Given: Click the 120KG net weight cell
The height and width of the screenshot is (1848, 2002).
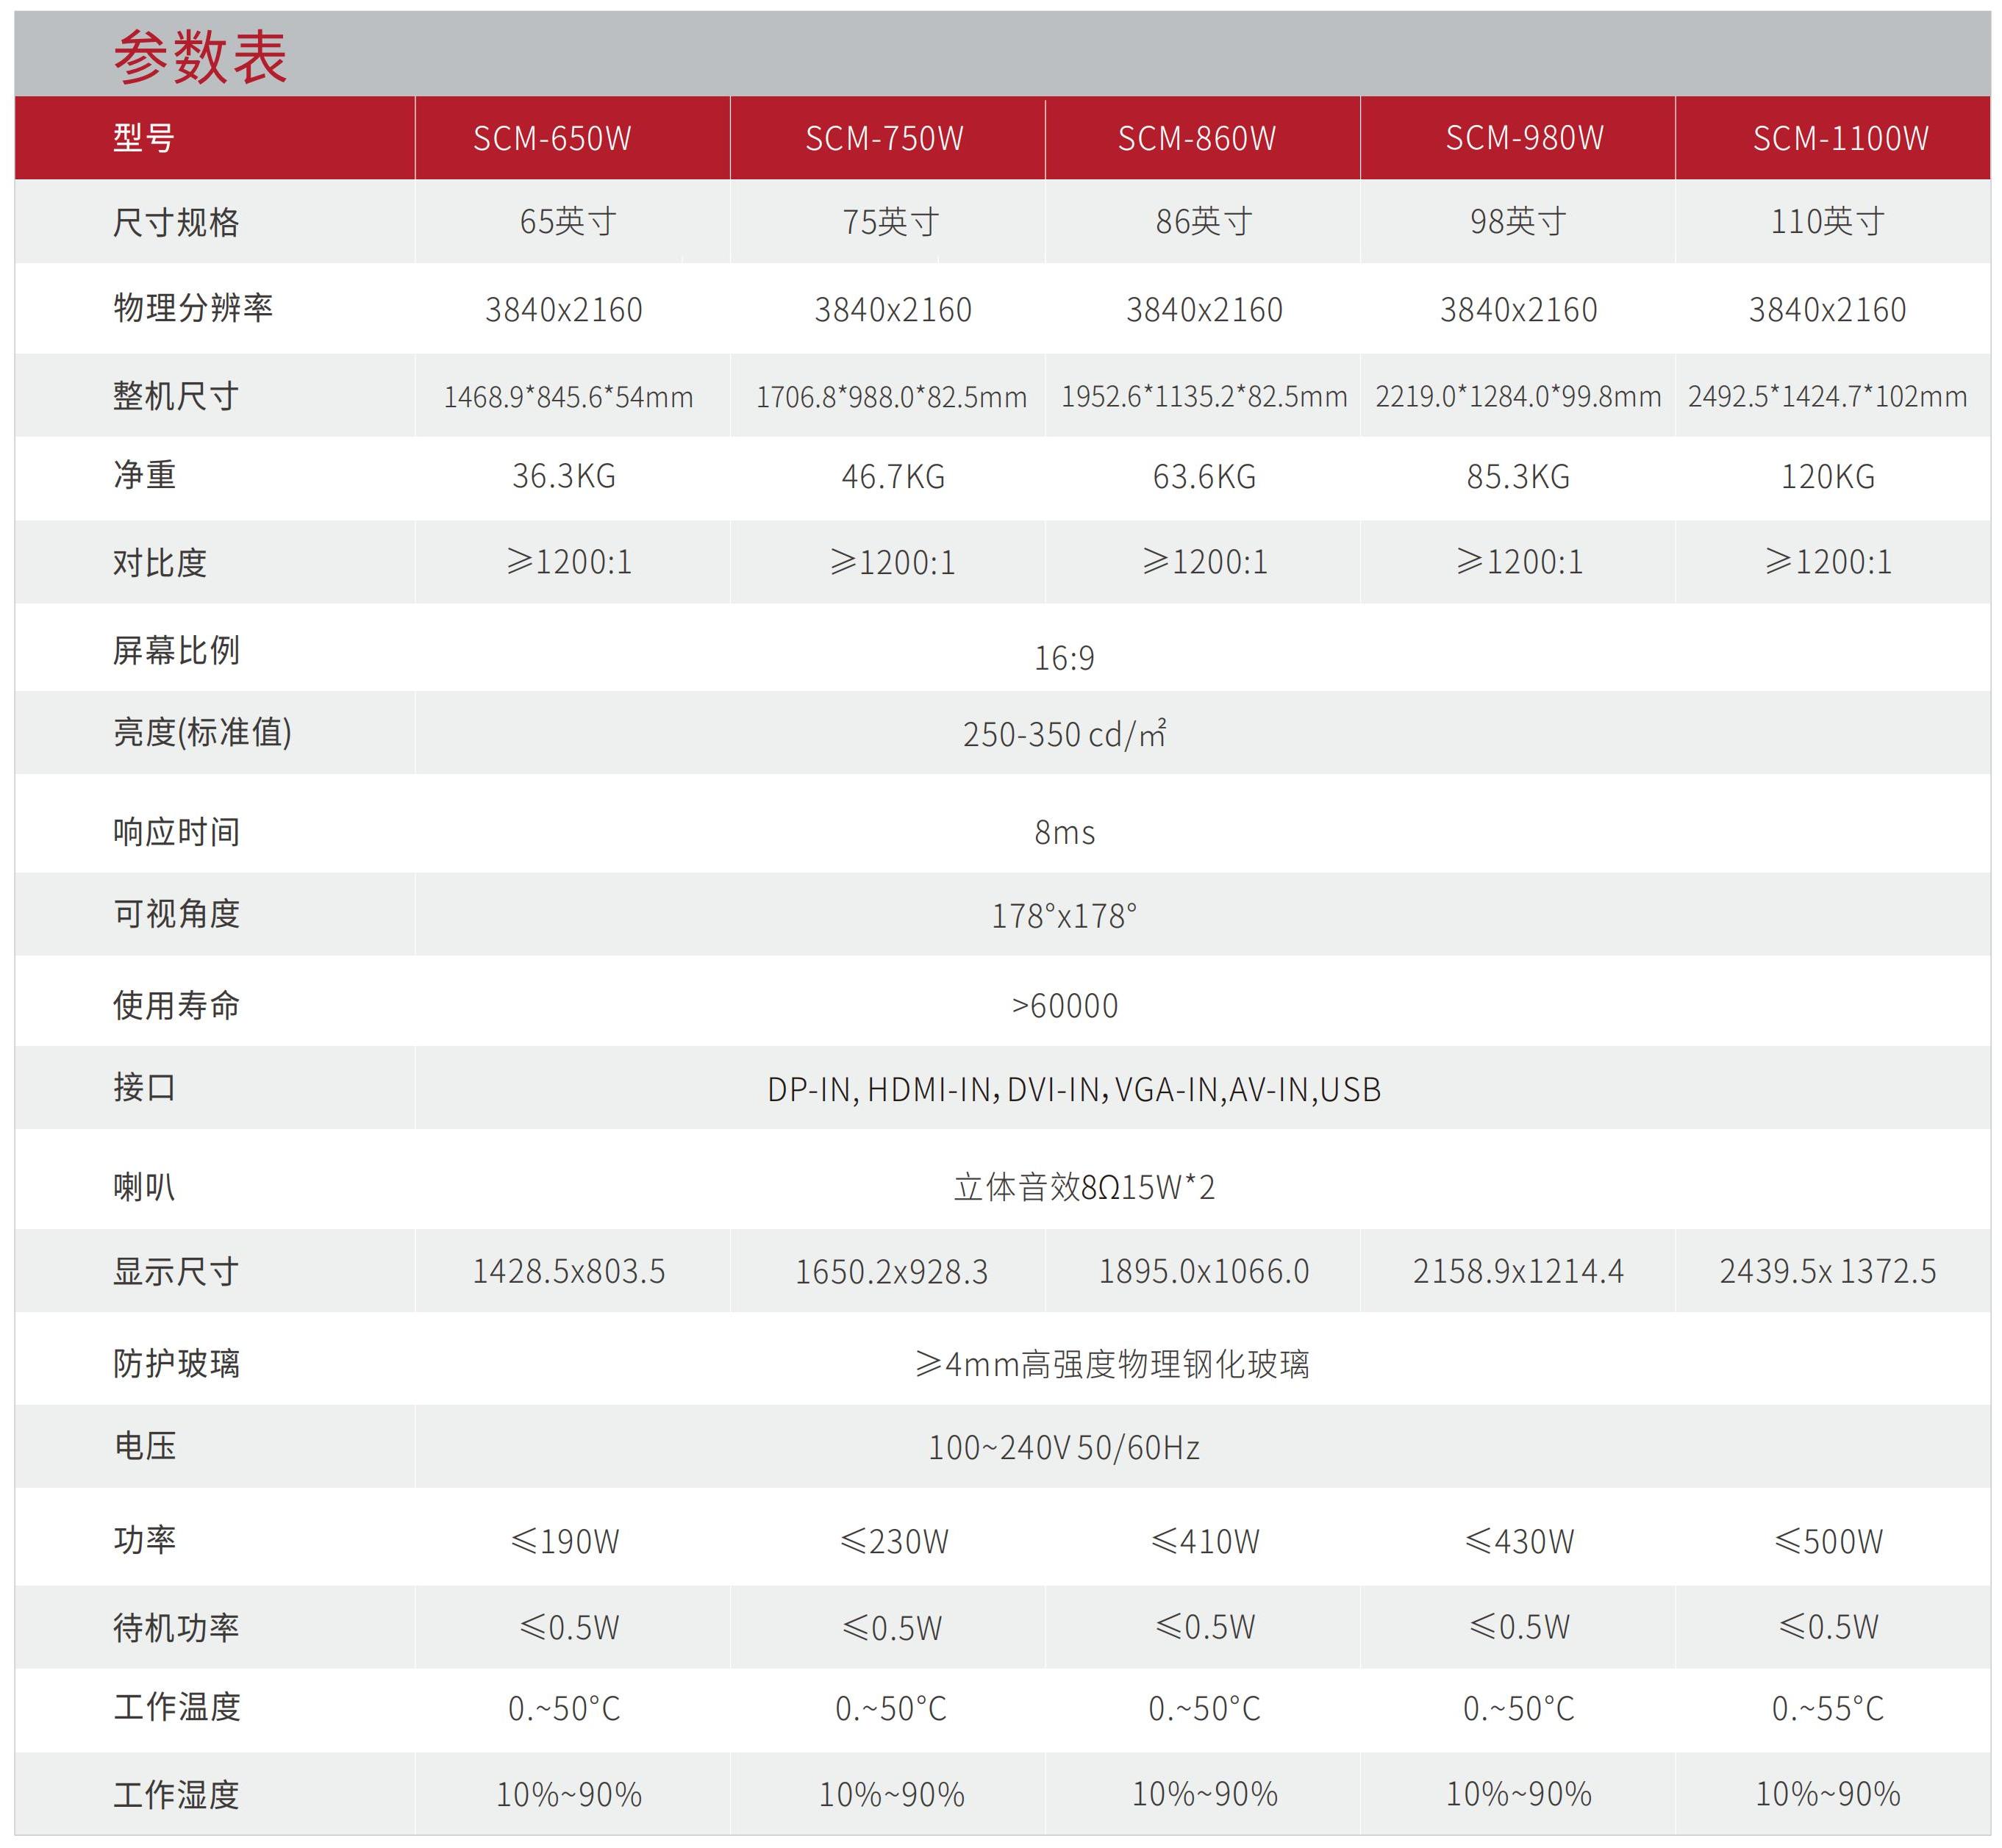Looking at the screenshot, I should 1827,476.
